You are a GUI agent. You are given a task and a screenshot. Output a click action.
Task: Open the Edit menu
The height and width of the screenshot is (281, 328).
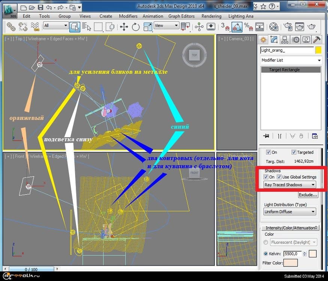click(x=27, y=16)
